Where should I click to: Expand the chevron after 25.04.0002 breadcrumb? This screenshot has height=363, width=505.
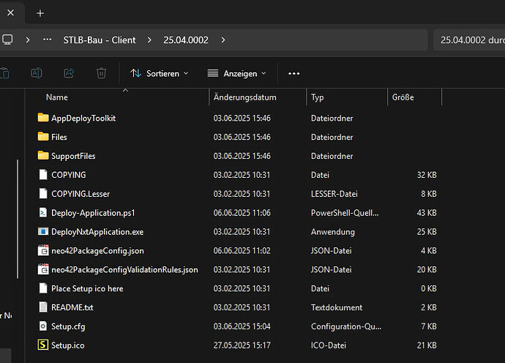tap(223, 40)
